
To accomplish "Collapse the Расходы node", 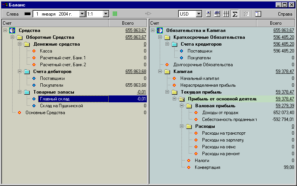I will (x=181, y=126).
